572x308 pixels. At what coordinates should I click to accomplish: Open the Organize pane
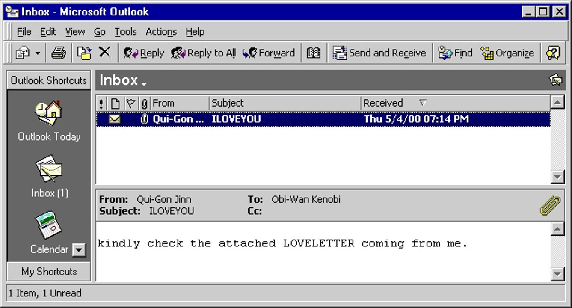[x=507, y=53]
